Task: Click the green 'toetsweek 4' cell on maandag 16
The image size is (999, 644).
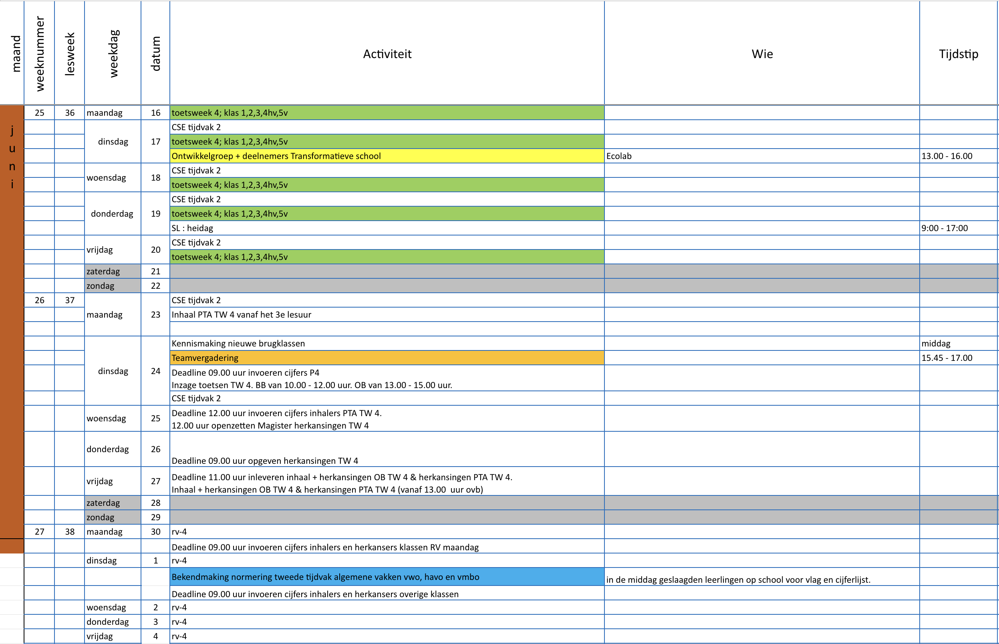Action: tap(387, 113)
